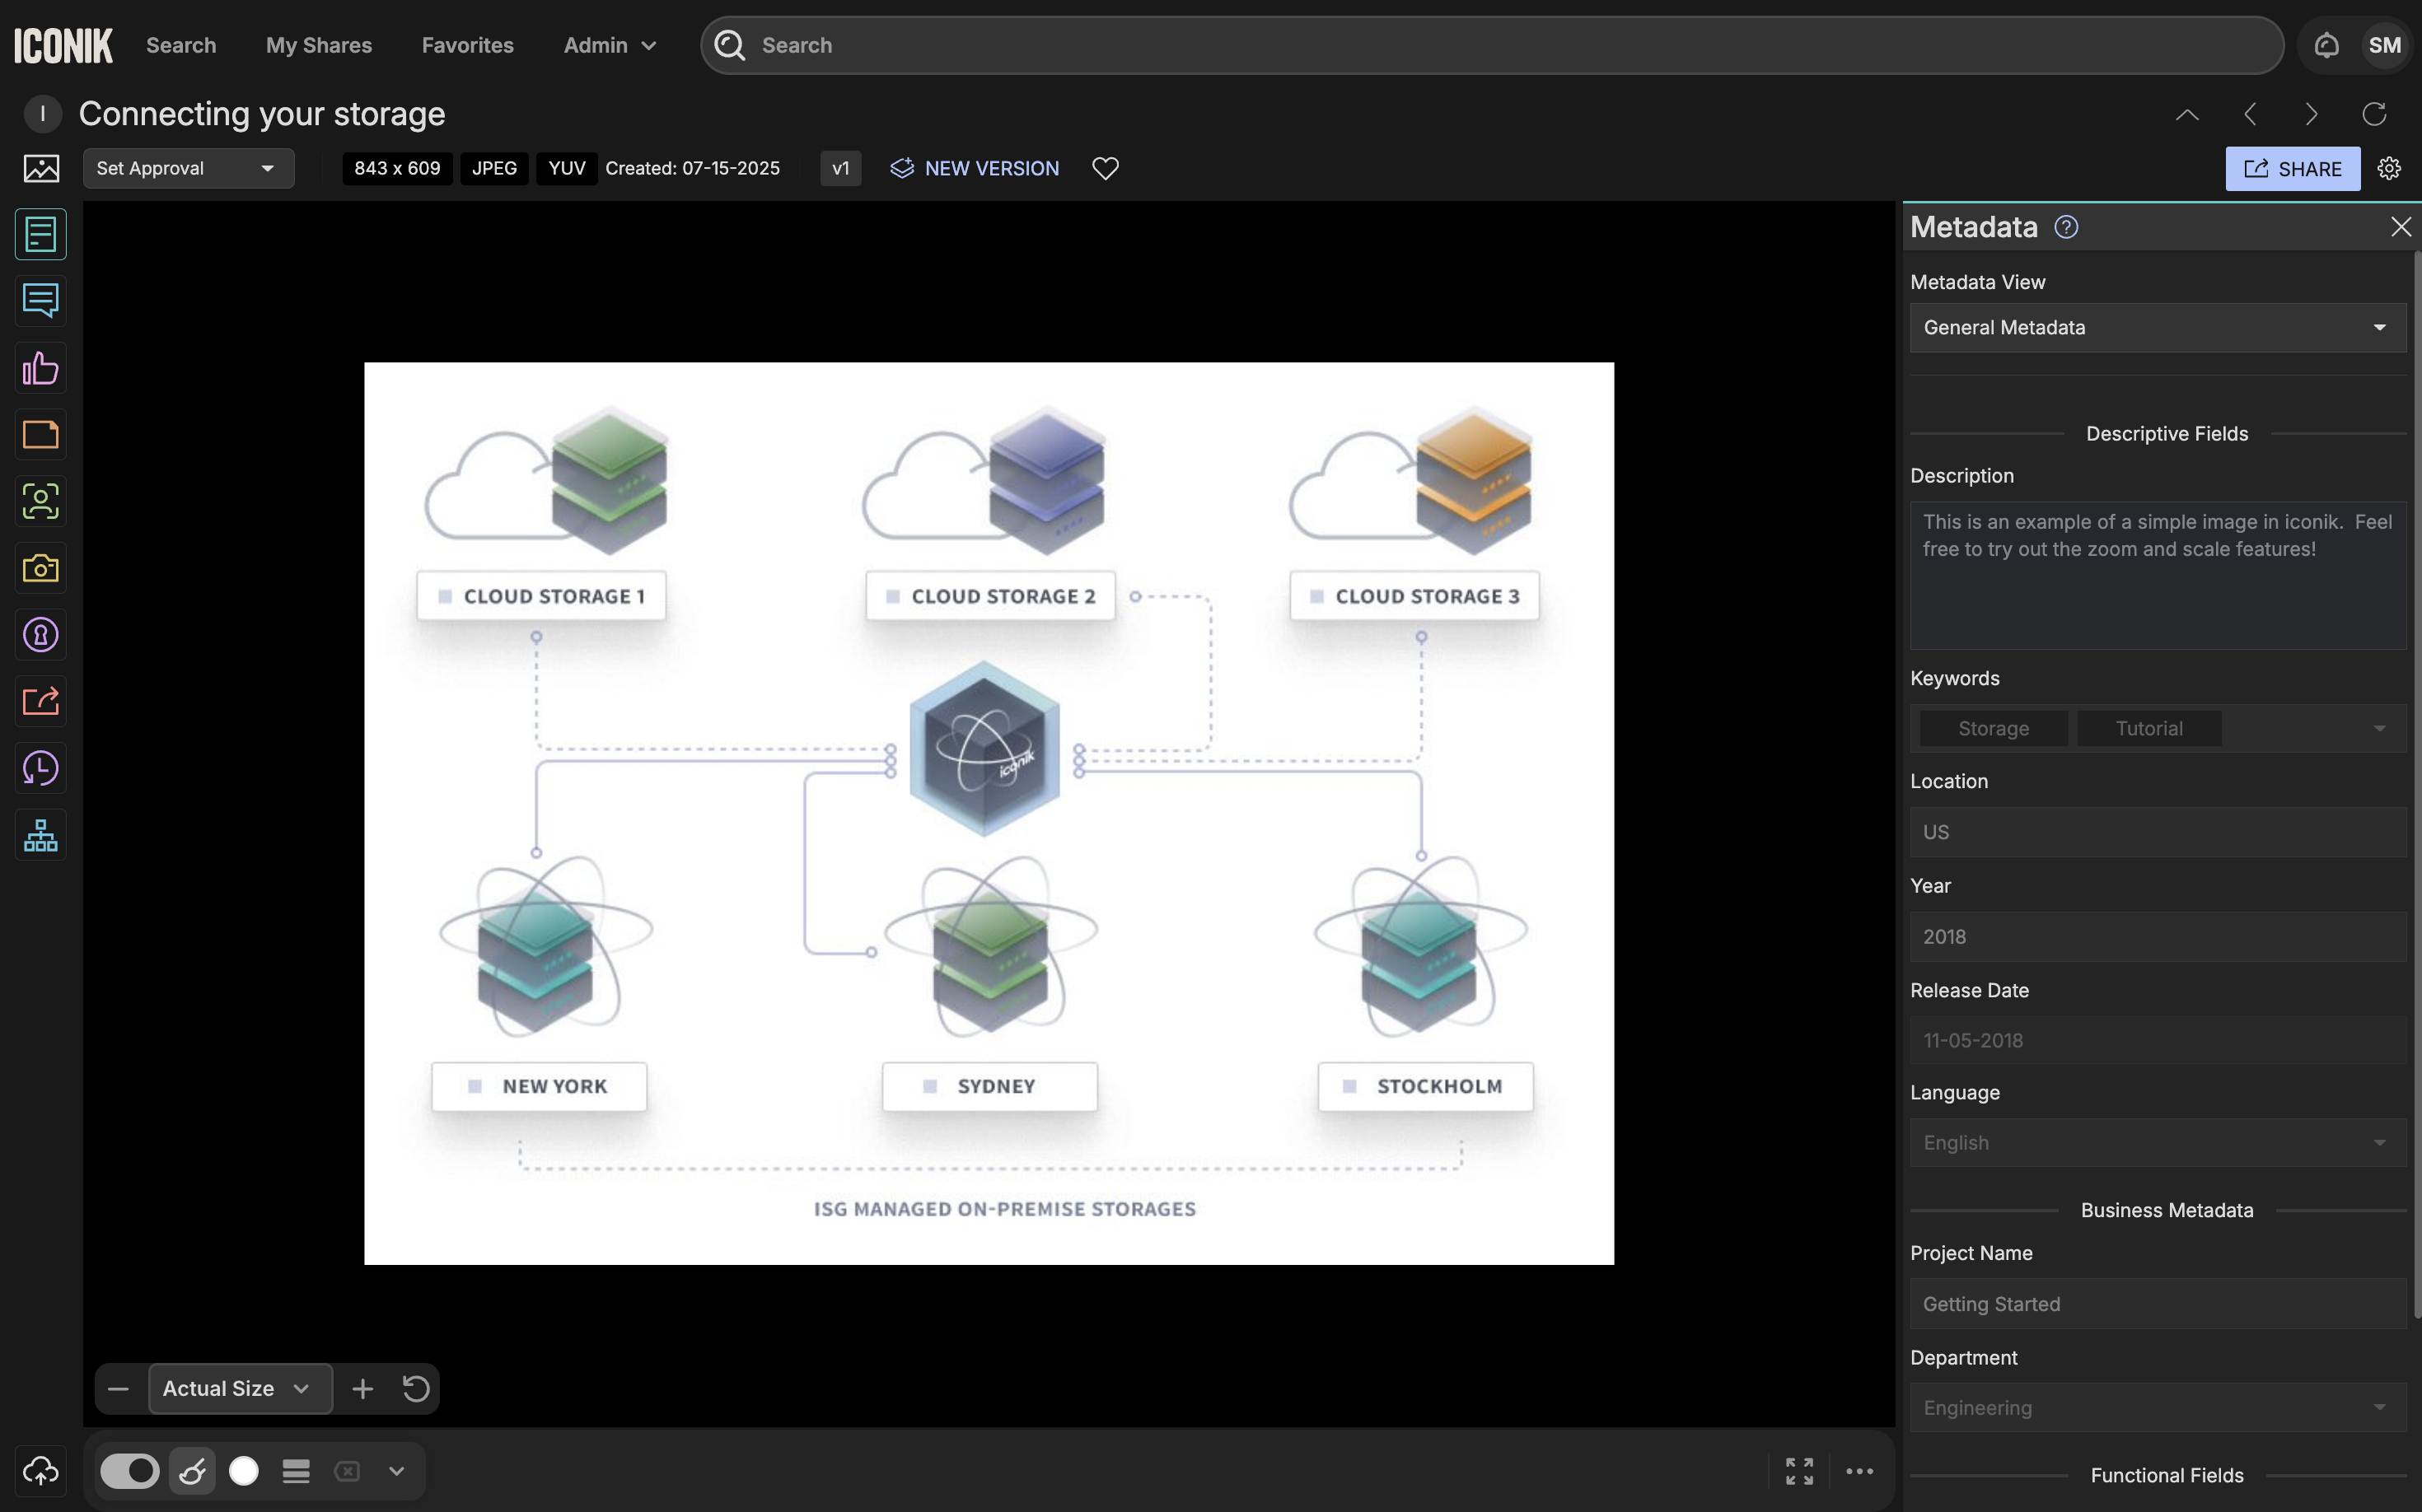Open the relations hierarchy sidebar icon
Screen dimensions: 2422x1512
click(40, 835)
